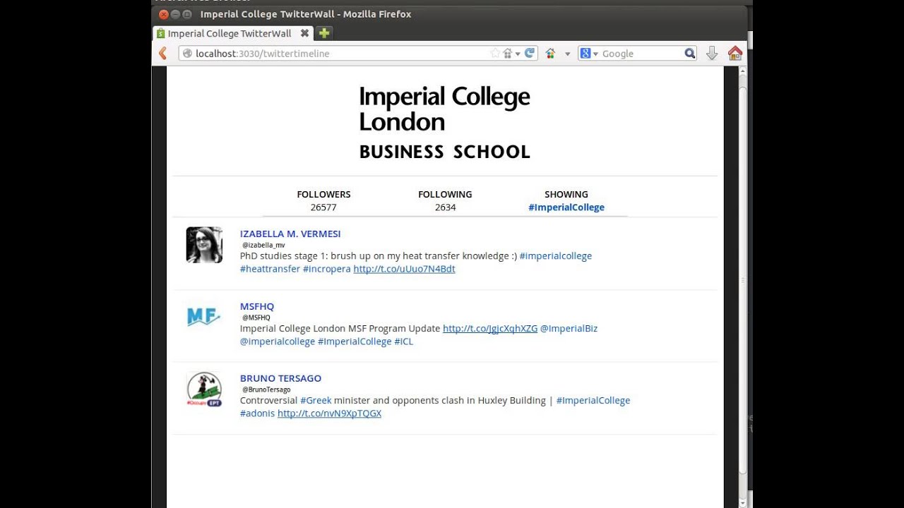The image size is (904, 508).
Task: Expand the dropdown beside the services icon
Action: [x=567, y=54]
